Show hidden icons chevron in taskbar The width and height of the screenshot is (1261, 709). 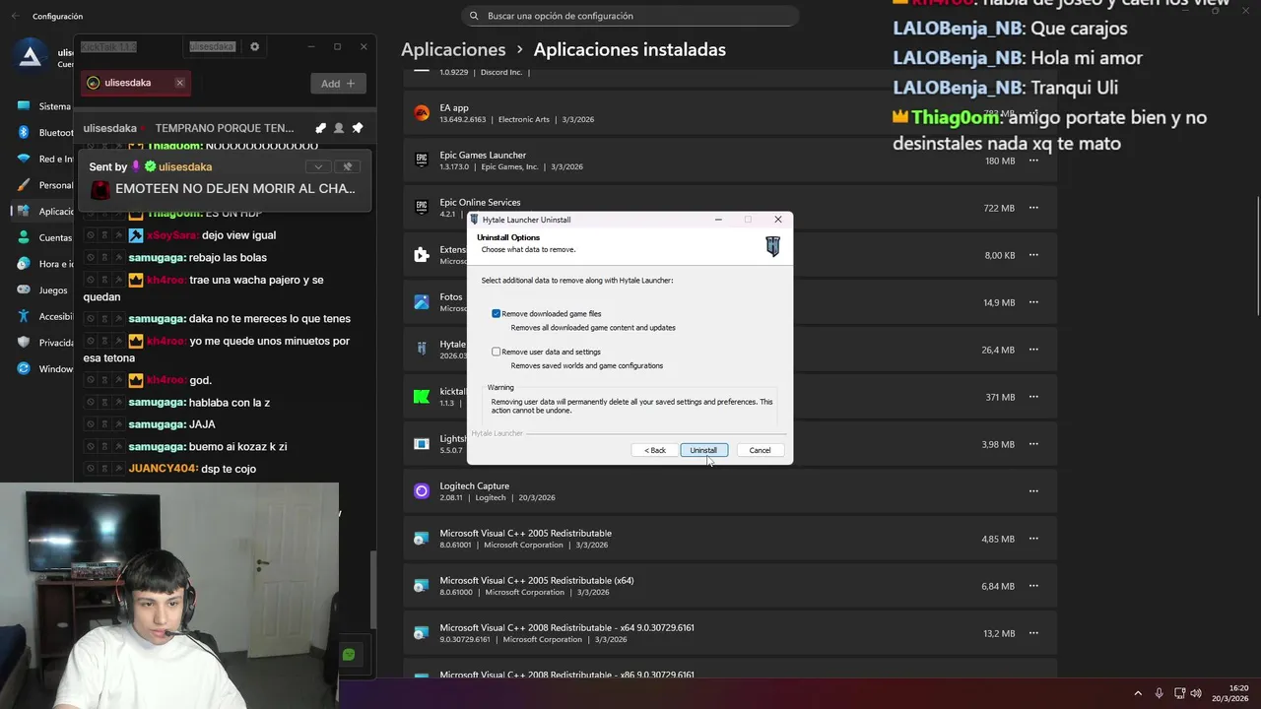point(1138,693)
